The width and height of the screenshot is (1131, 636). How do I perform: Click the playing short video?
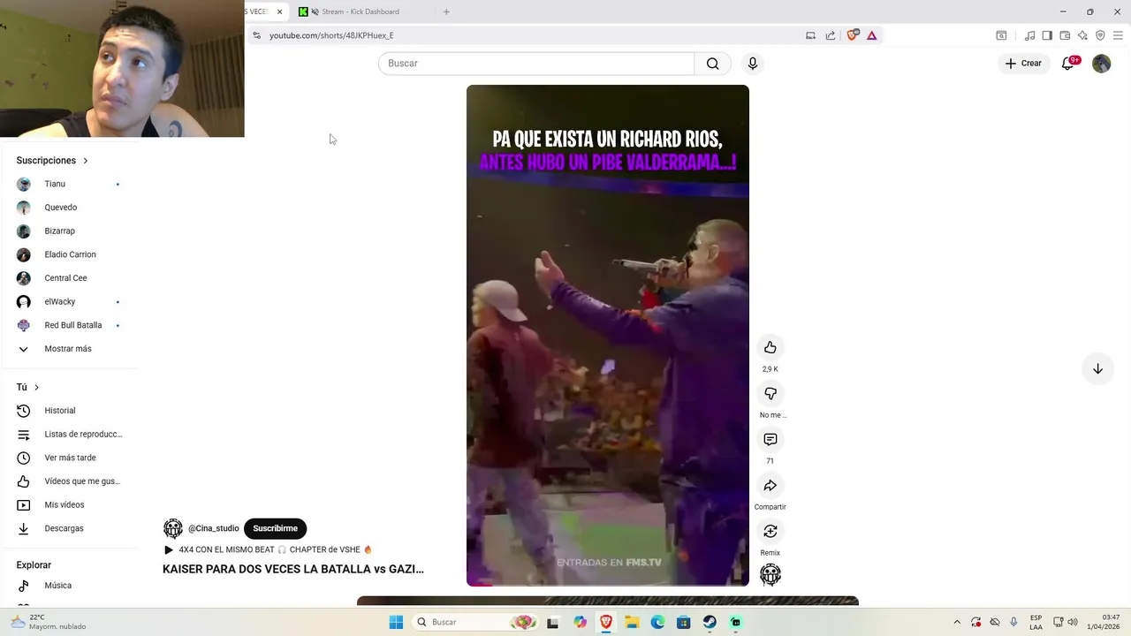tap(608, 336)
